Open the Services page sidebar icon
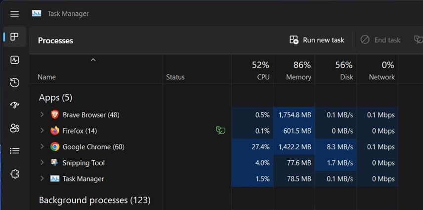Image resolution: width=423 pixels, height=210 pixels. [x=14, y=174]
